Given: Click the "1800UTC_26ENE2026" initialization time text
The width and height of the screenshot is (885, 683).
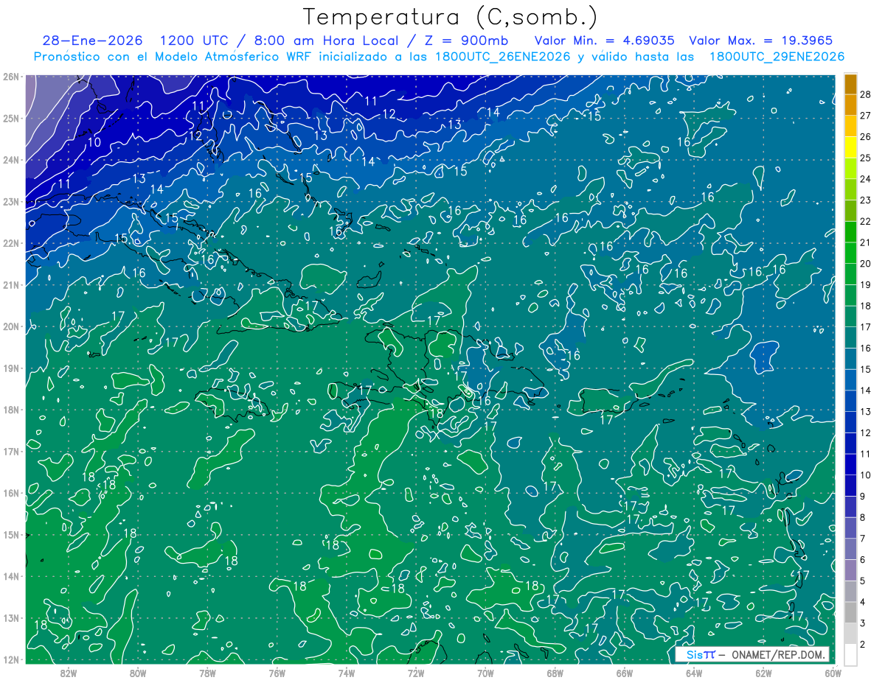Looking at the screenshot, I should coord(503,57).
